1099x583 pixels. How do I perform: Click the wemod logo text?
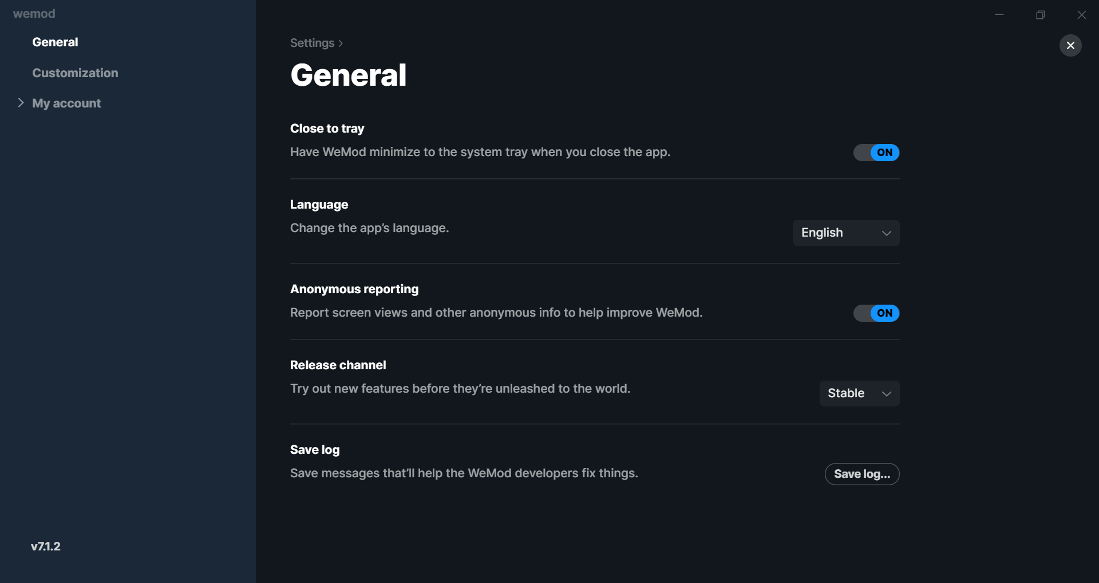tap(34, 14)
